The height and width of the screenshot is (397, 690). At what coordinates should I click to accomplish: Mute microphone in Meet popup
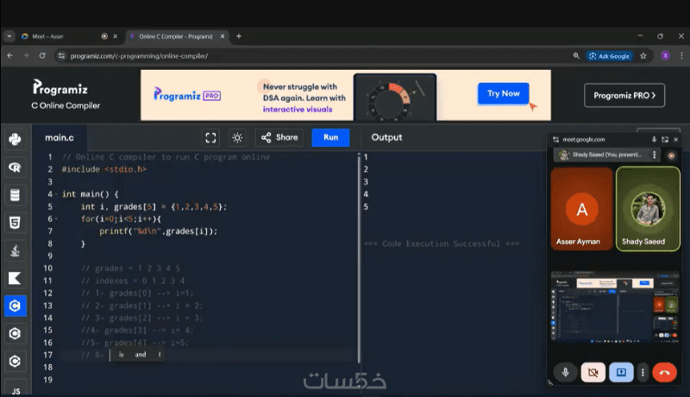coord(566,372)
